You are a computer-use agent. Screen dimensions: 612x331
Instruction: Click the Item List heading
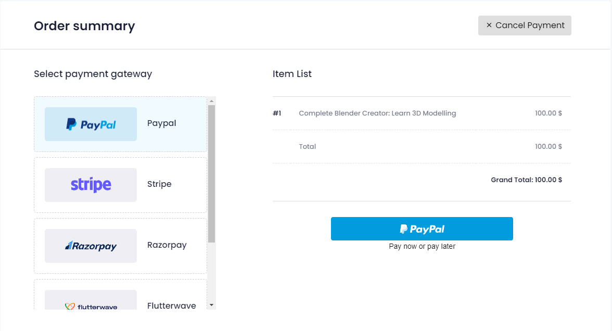coord(292,74)
